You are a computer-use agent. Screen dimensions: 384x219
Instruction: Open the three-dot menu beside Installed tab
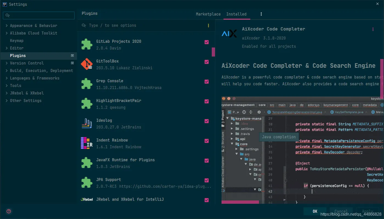pos(261,14)
